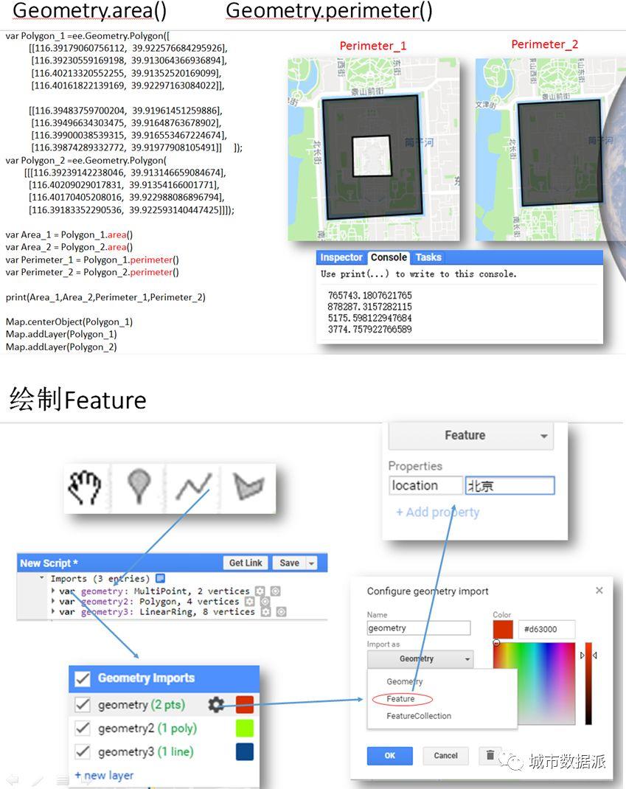Open the Import as Geometry dropdown

pyautogui.click(x=420, y=658)
